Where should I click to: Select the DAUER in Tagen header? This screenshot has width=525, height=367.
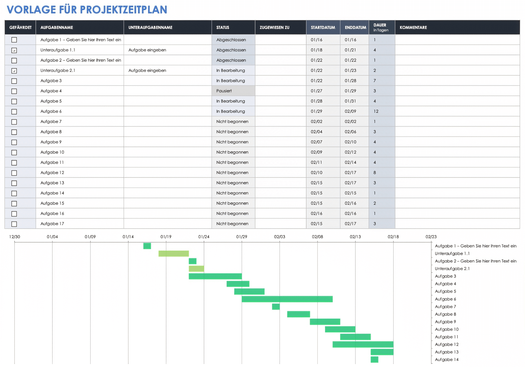[x=382, y=27]
